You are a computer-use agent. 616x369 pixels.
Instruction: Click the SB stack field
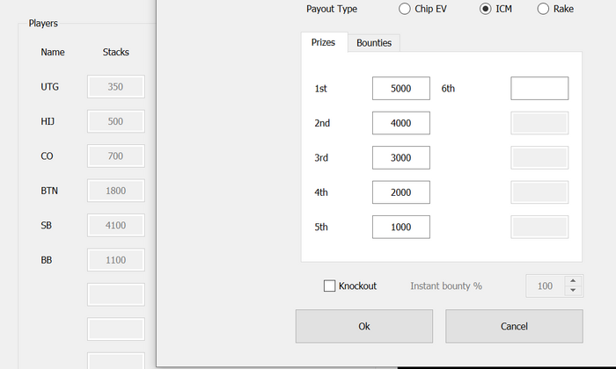click(x=115, y=226)
